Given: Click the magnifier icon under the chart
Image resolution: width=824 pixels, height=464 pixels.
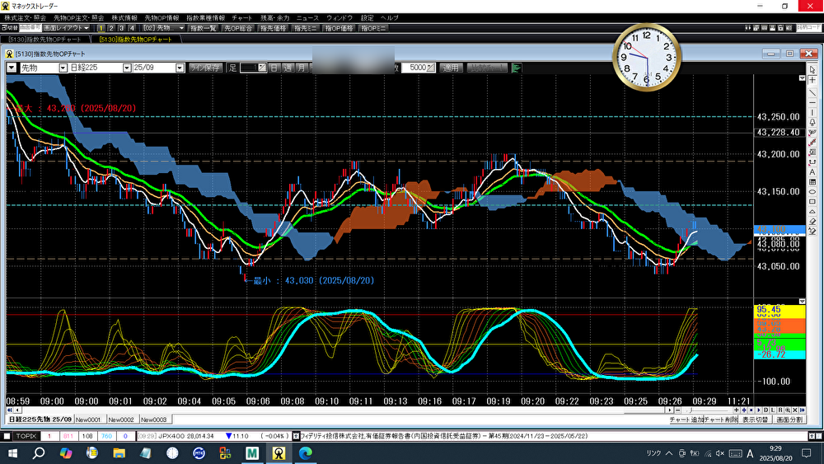Looking at the screenshot, I should click(x=788, y=410).
